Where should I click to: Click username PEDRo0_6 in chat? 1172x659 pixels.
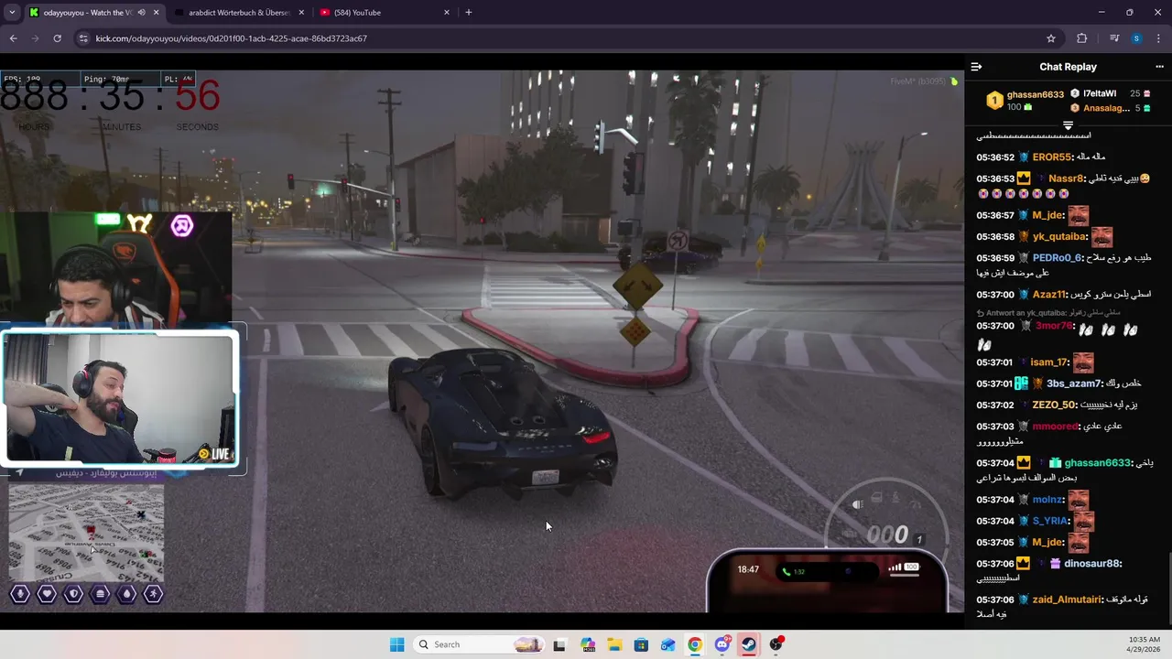coord(1057,258)
